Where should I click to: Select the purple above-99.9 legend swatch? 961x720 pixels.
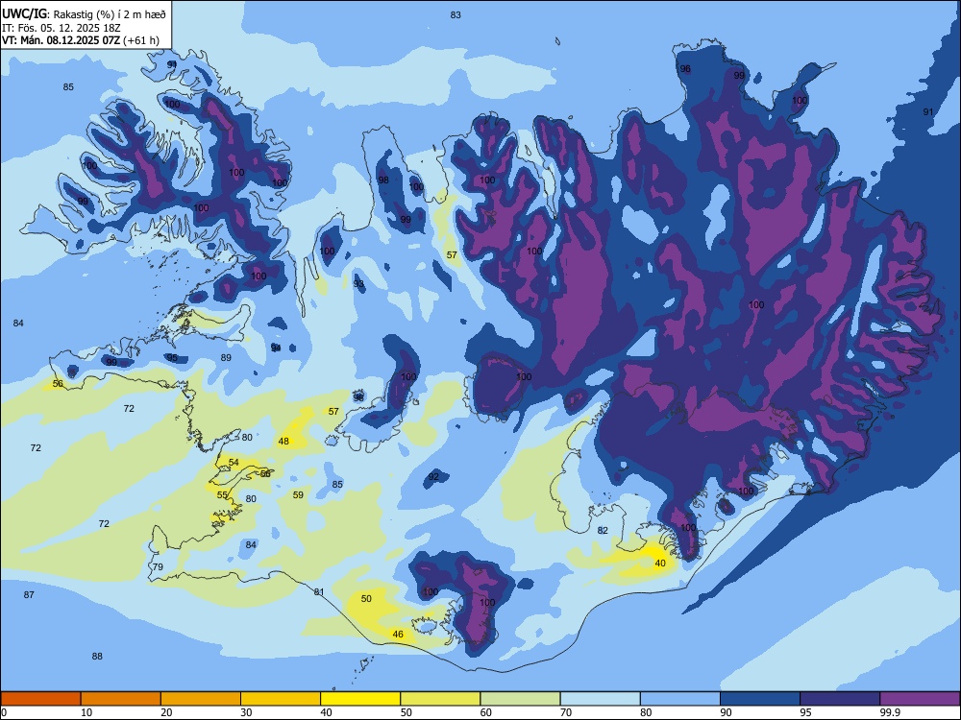pos(920,699)
